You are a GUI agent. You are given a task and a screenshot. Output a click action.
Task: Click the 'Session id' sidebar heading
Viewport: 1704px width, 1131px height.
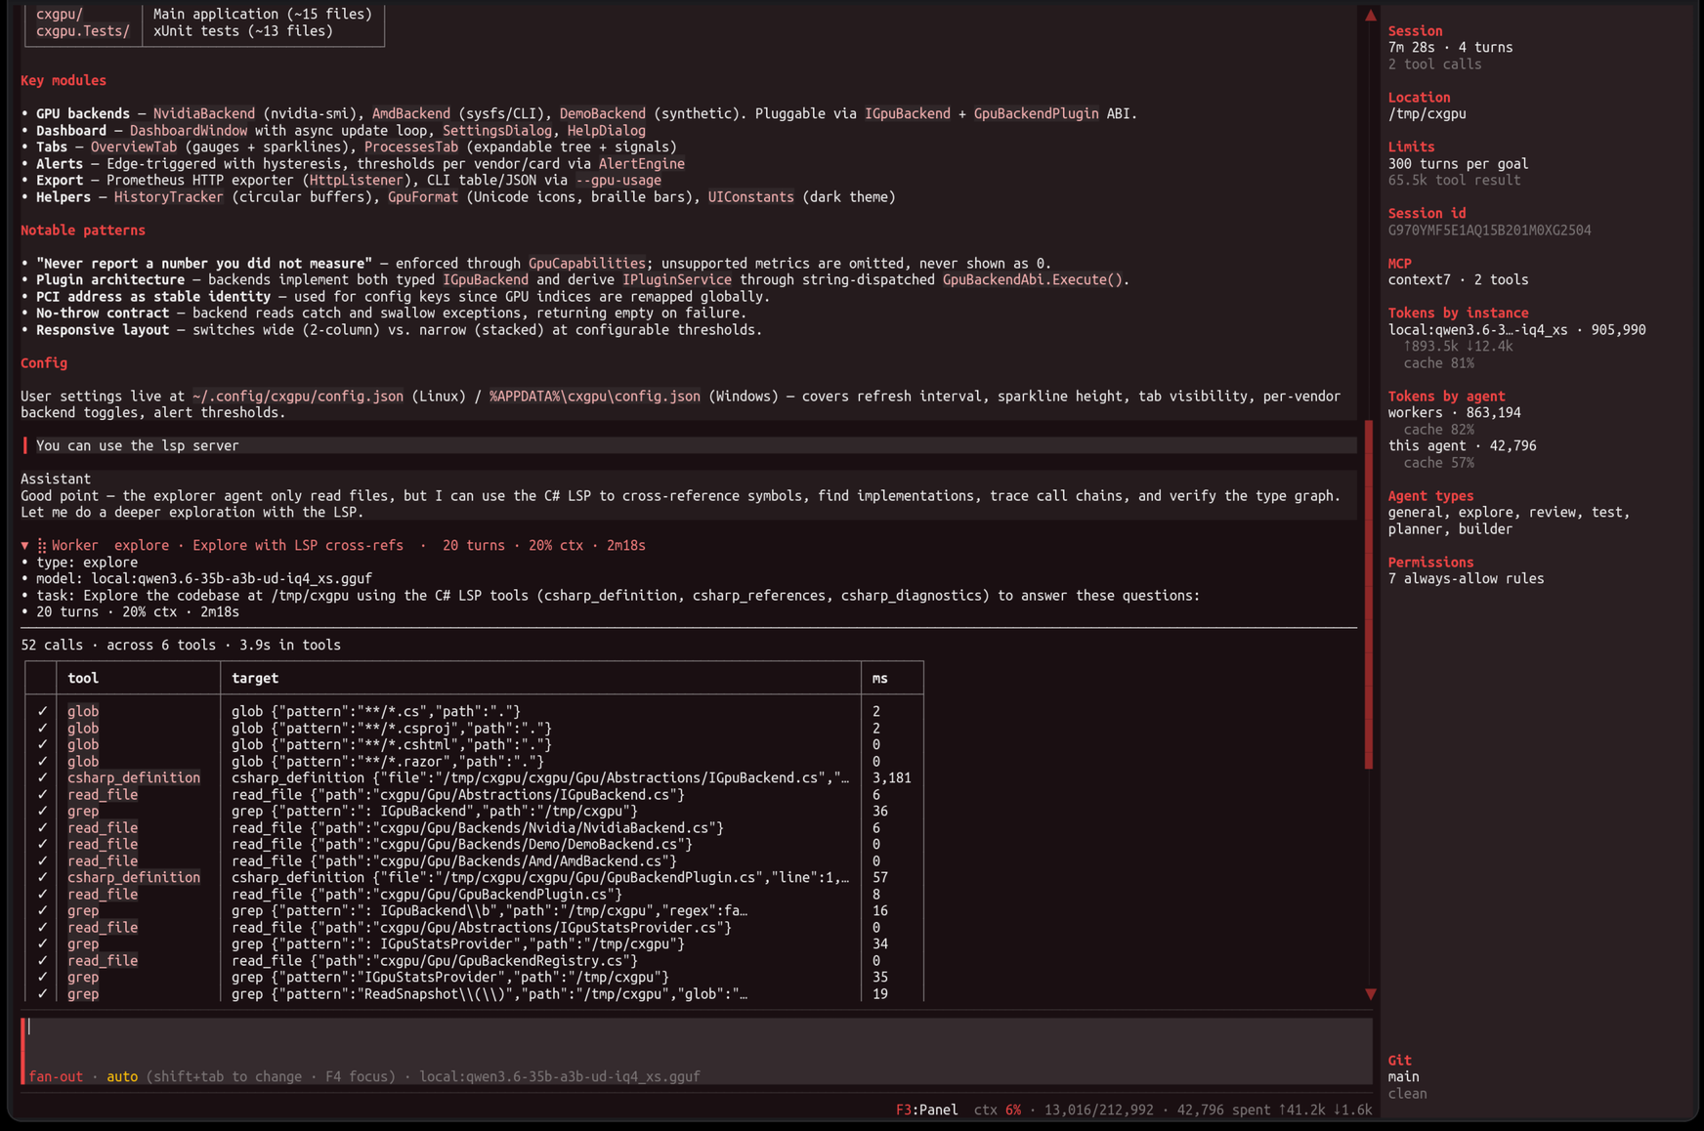1427,213
